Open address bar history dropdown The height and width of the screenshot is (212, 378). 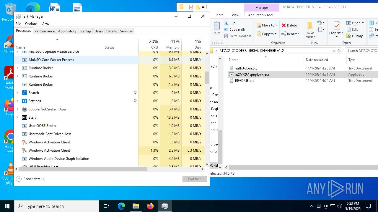[x=334, y=51]
